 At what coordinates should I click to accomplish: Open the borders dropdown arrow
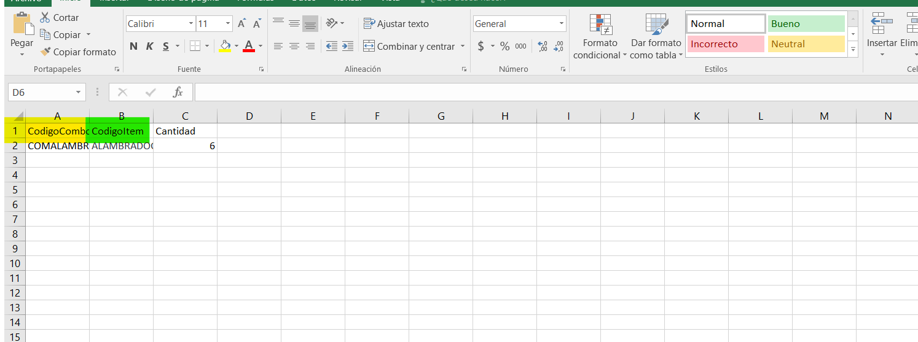[x=206, y=46]
